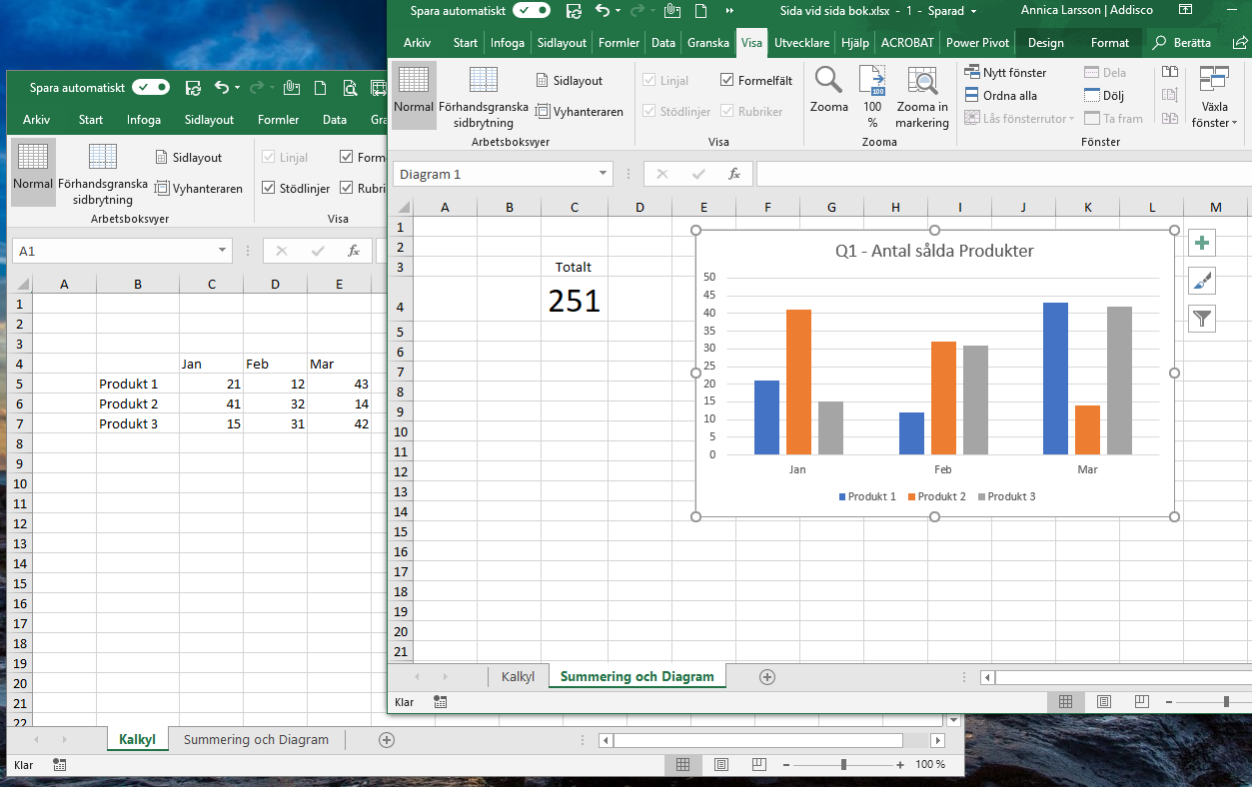Open the Infoga tab in the back window
The width and height of the screenshot is (1252, 787).
click(144, 120)
